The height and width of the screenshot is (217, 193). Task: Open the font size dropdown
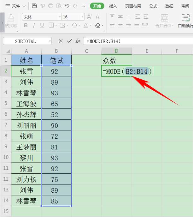point(83,17)
